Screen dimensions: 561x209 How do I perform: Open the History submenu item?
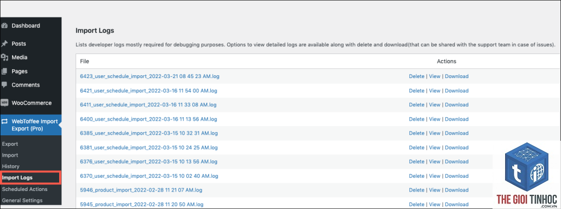coord(11,166)
